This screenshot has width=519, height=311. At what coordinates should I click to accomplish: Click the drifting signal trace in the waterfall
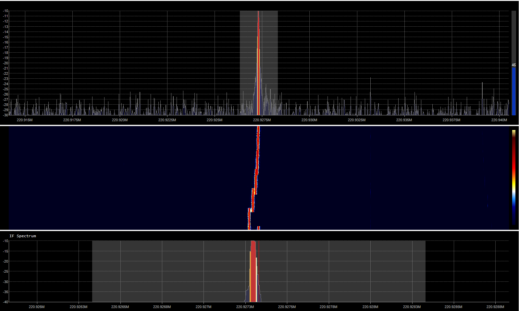click(x=254, y=178)
